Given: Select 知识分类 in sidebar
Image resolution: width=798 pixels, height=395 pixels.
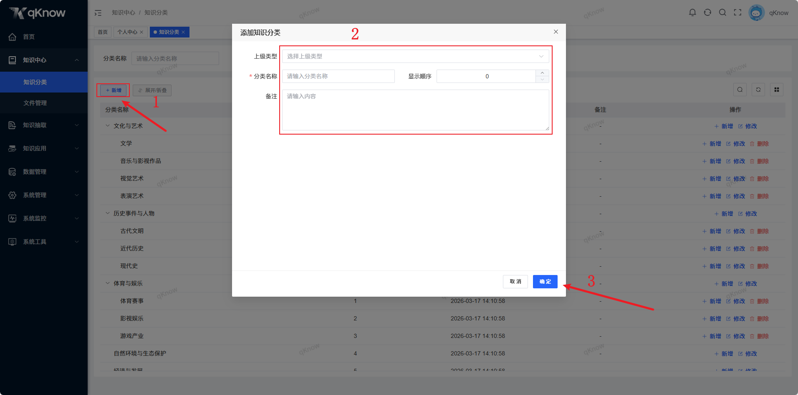Looking at the screenshot, I should click(44, 82).
